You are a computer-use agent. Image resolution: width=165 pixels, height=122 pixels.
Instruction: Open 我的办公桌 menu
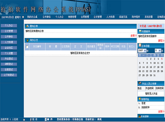click(32, 17)
